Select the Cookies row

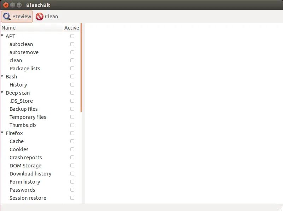tap(19, 149)
